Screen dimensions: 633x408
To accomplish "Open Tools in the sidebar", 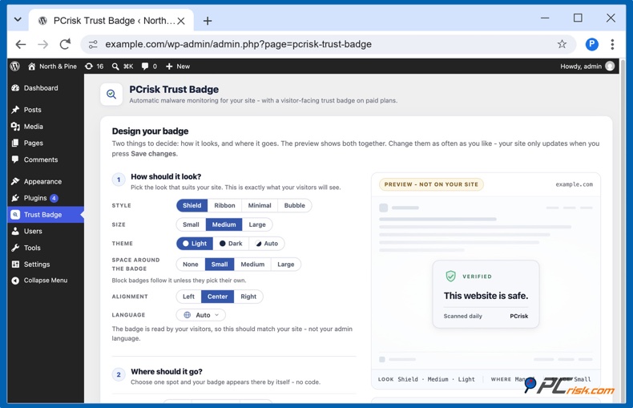I will (x=46, y=248).
